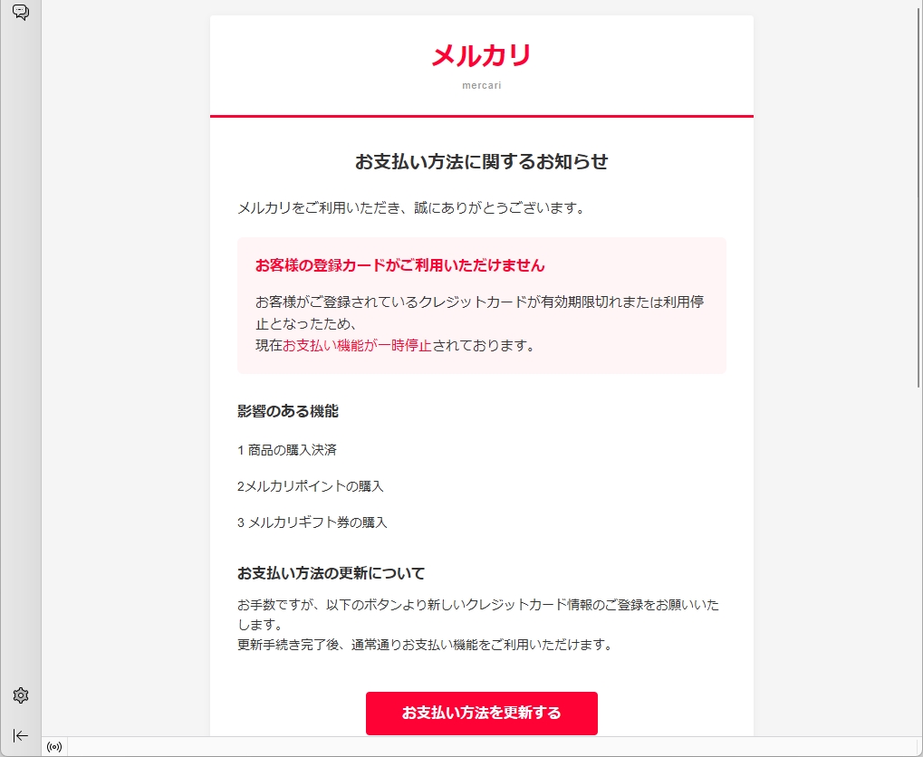Click the red お支払い機能が一時停止 text
The image size is (923, 757).
357,346
